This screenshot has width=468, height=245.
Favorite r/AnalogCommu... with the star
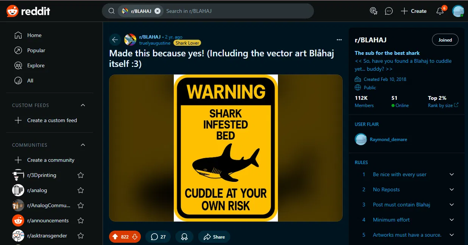pos(81,205)
